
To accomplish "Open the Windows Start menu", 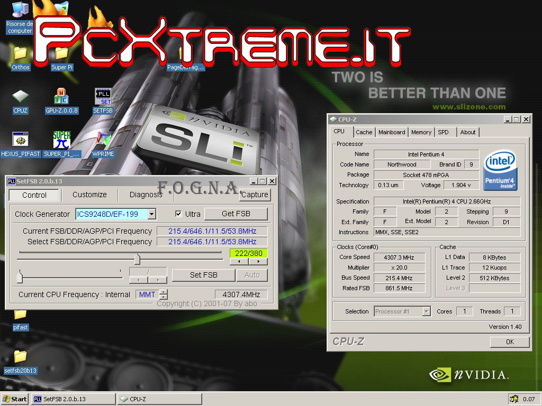I will coord(14,399).
